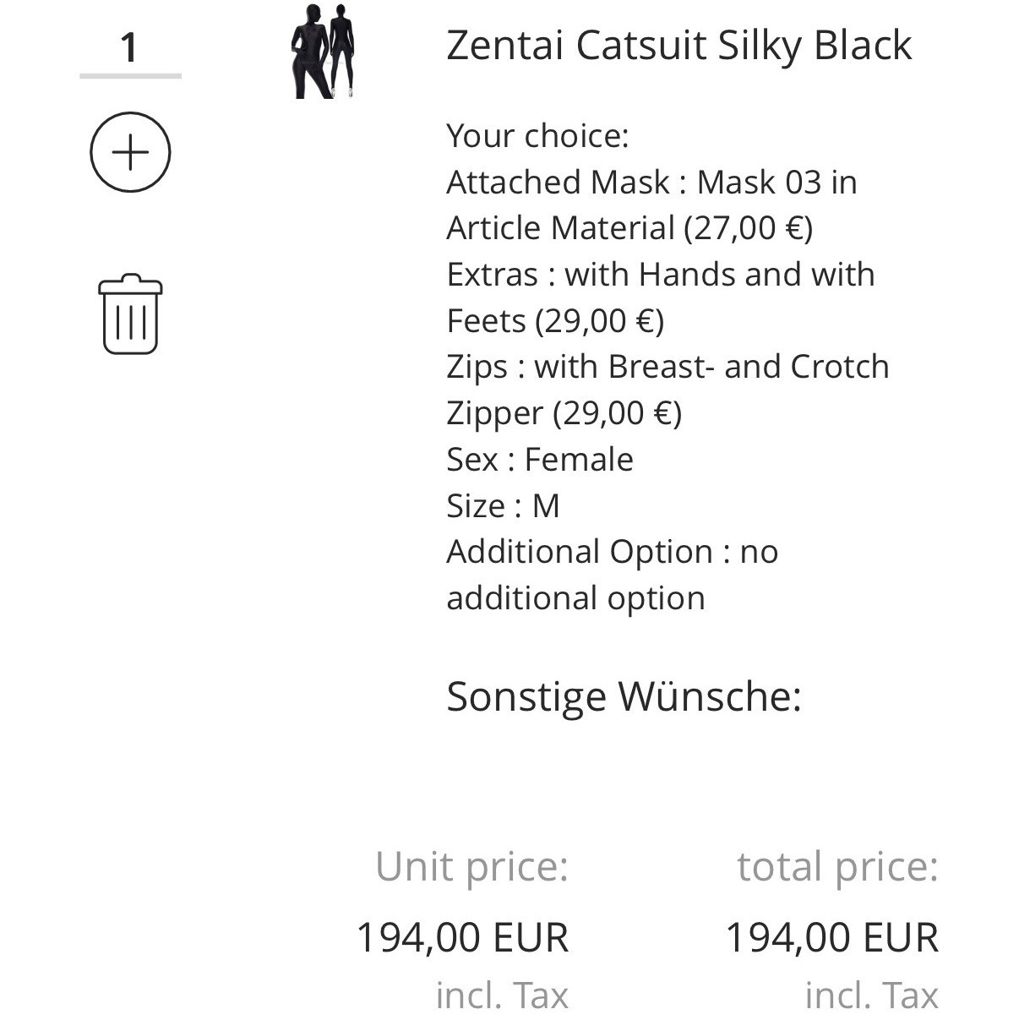Click the Sex : Female line
The image size is (1019, 1020).
coord(539,460)
